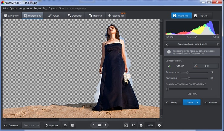224x131 pixels.
Task: Click the Печать print button
Action: coord(202,16)
